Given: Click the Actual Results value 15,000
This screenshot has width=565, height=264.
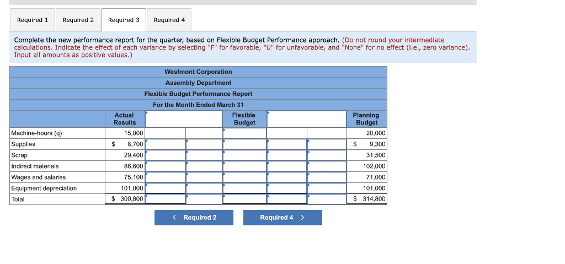Looking at the screenshot, I should pyautogui.click(x=134, y=133).
